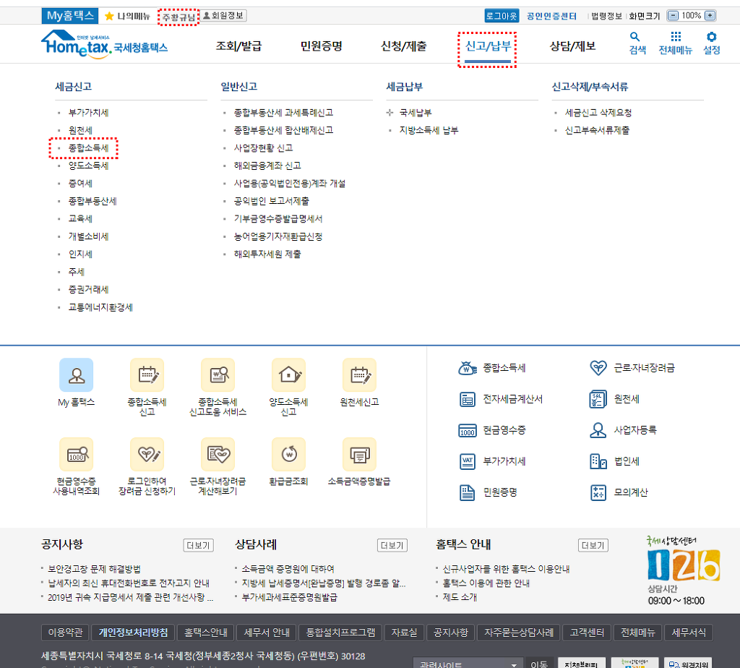Click the 소득금액증명발급 icon
The image size is (740, 668).
click(x=359, y=454)
